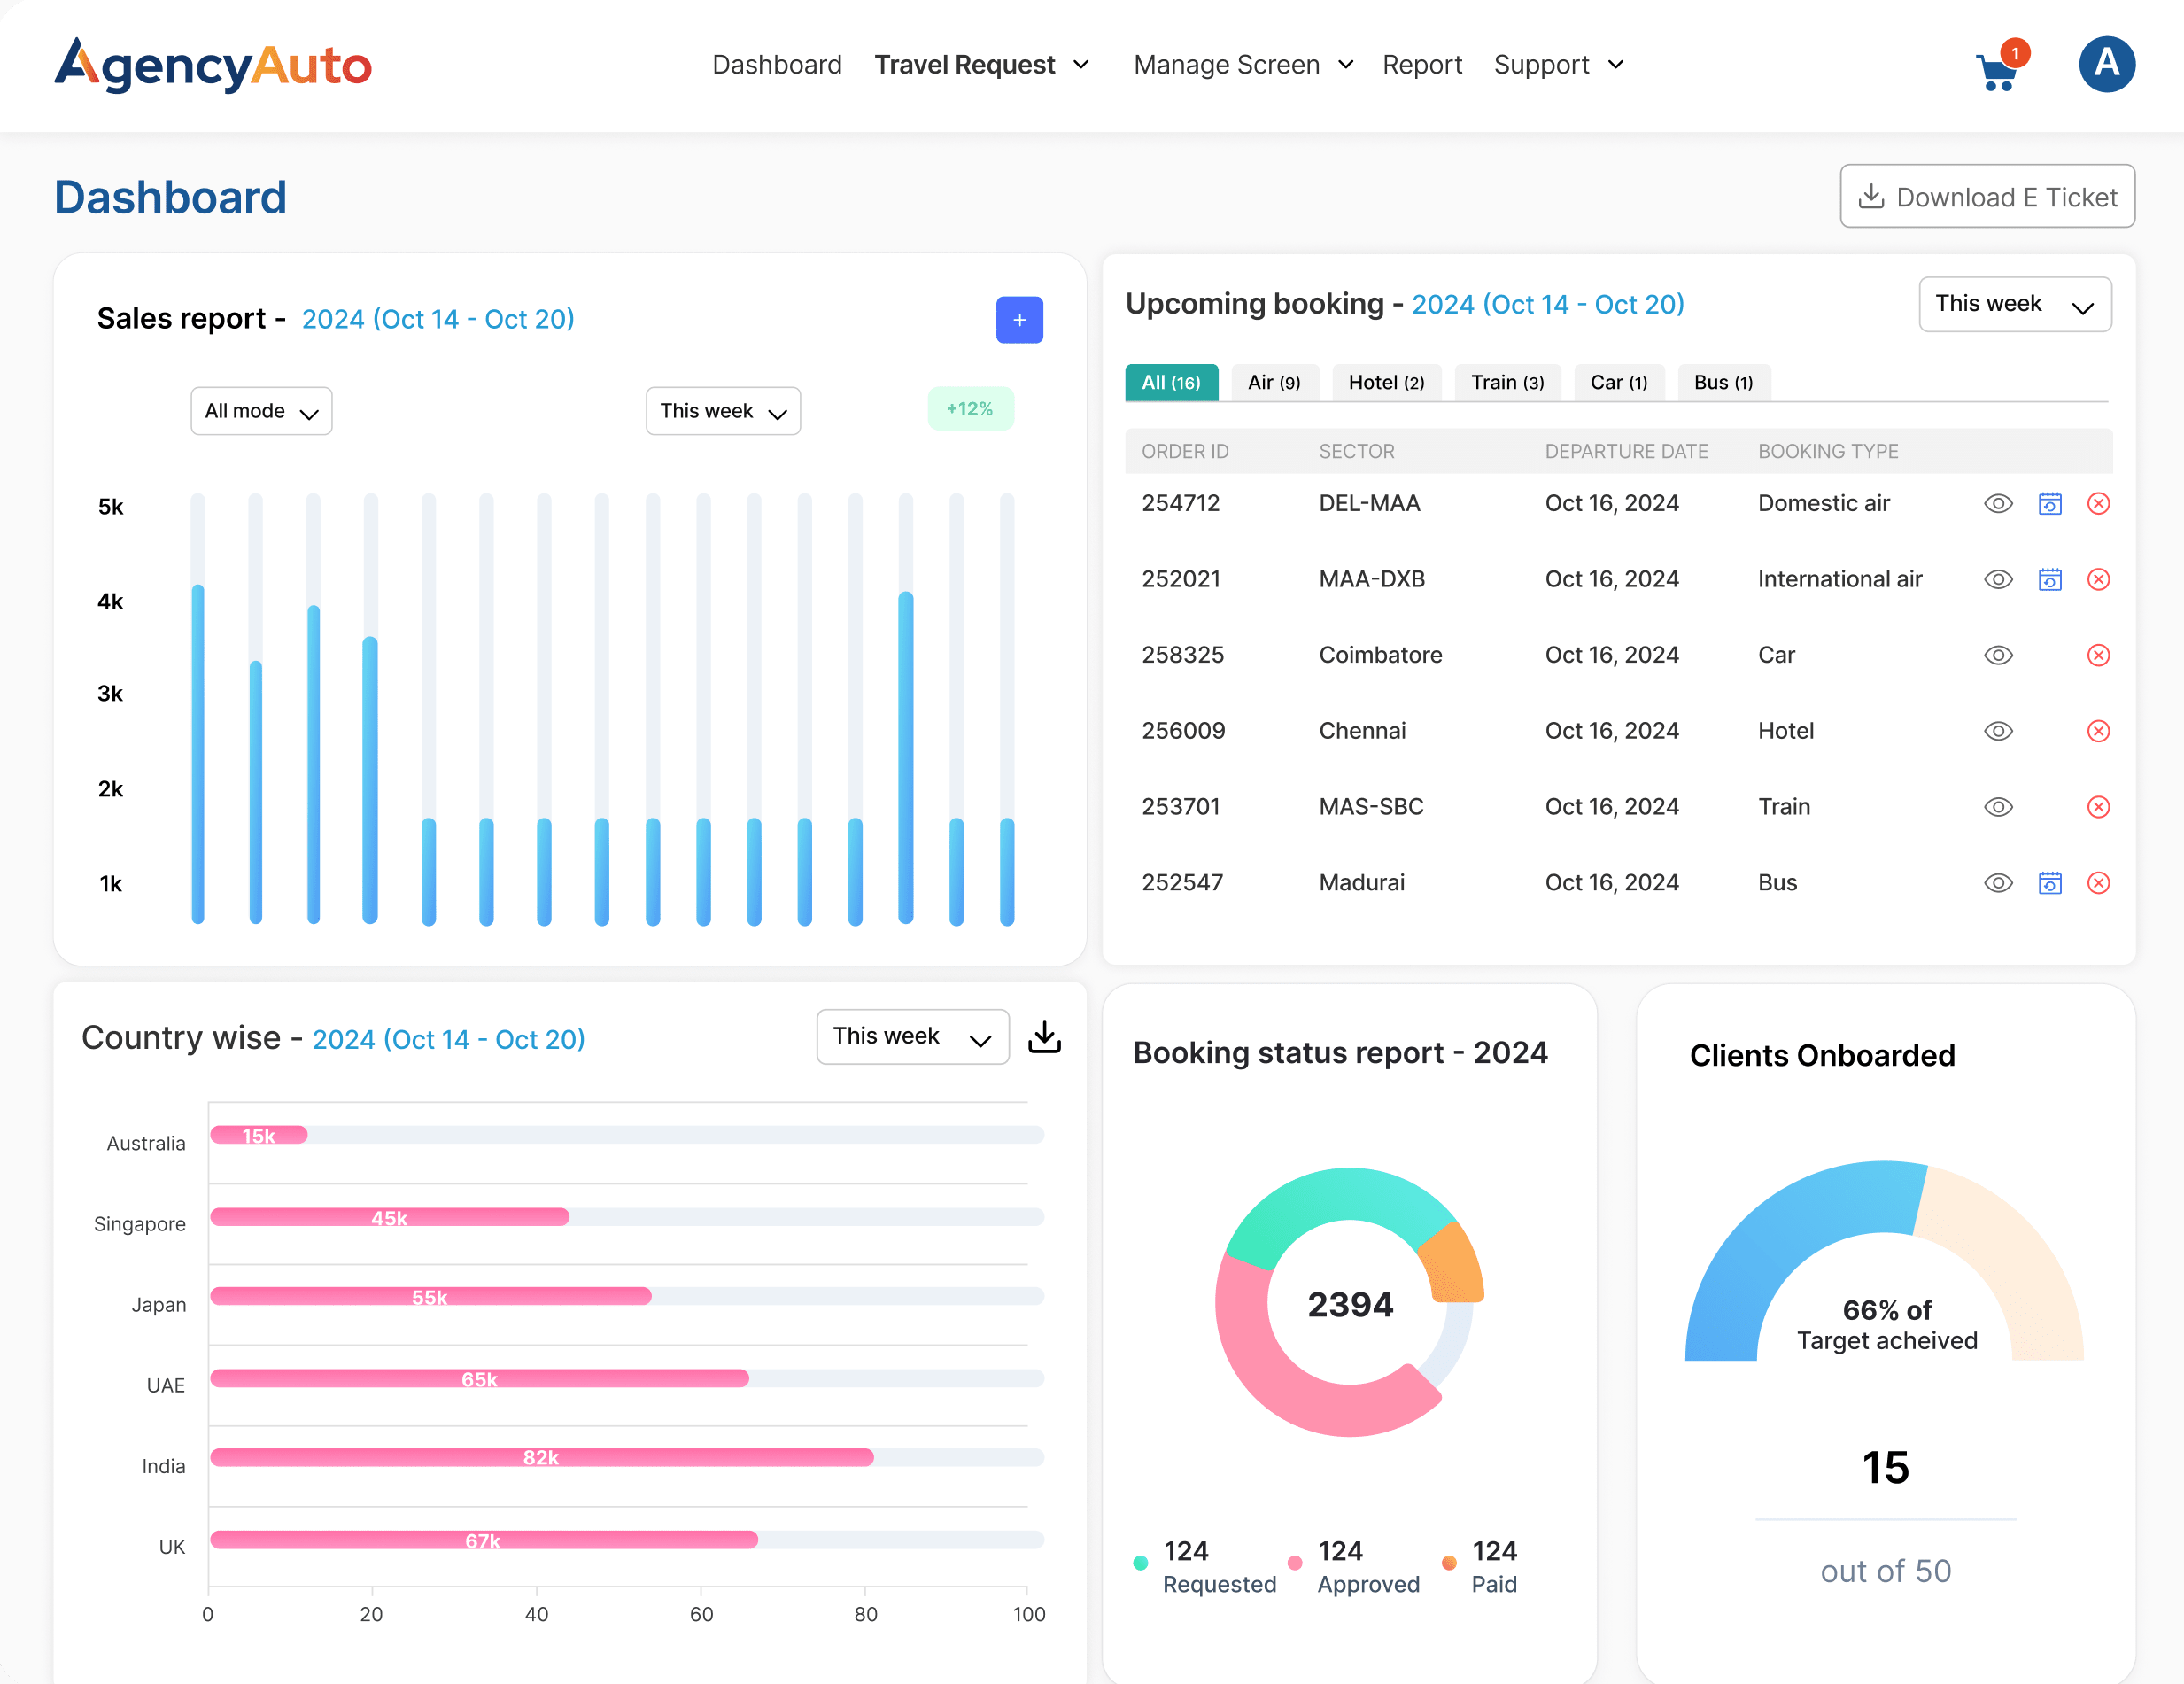2184x1684 pixels.
Task: Reschedule booking 254712 via calendar icon
Action: click(x=2050, y=503)
